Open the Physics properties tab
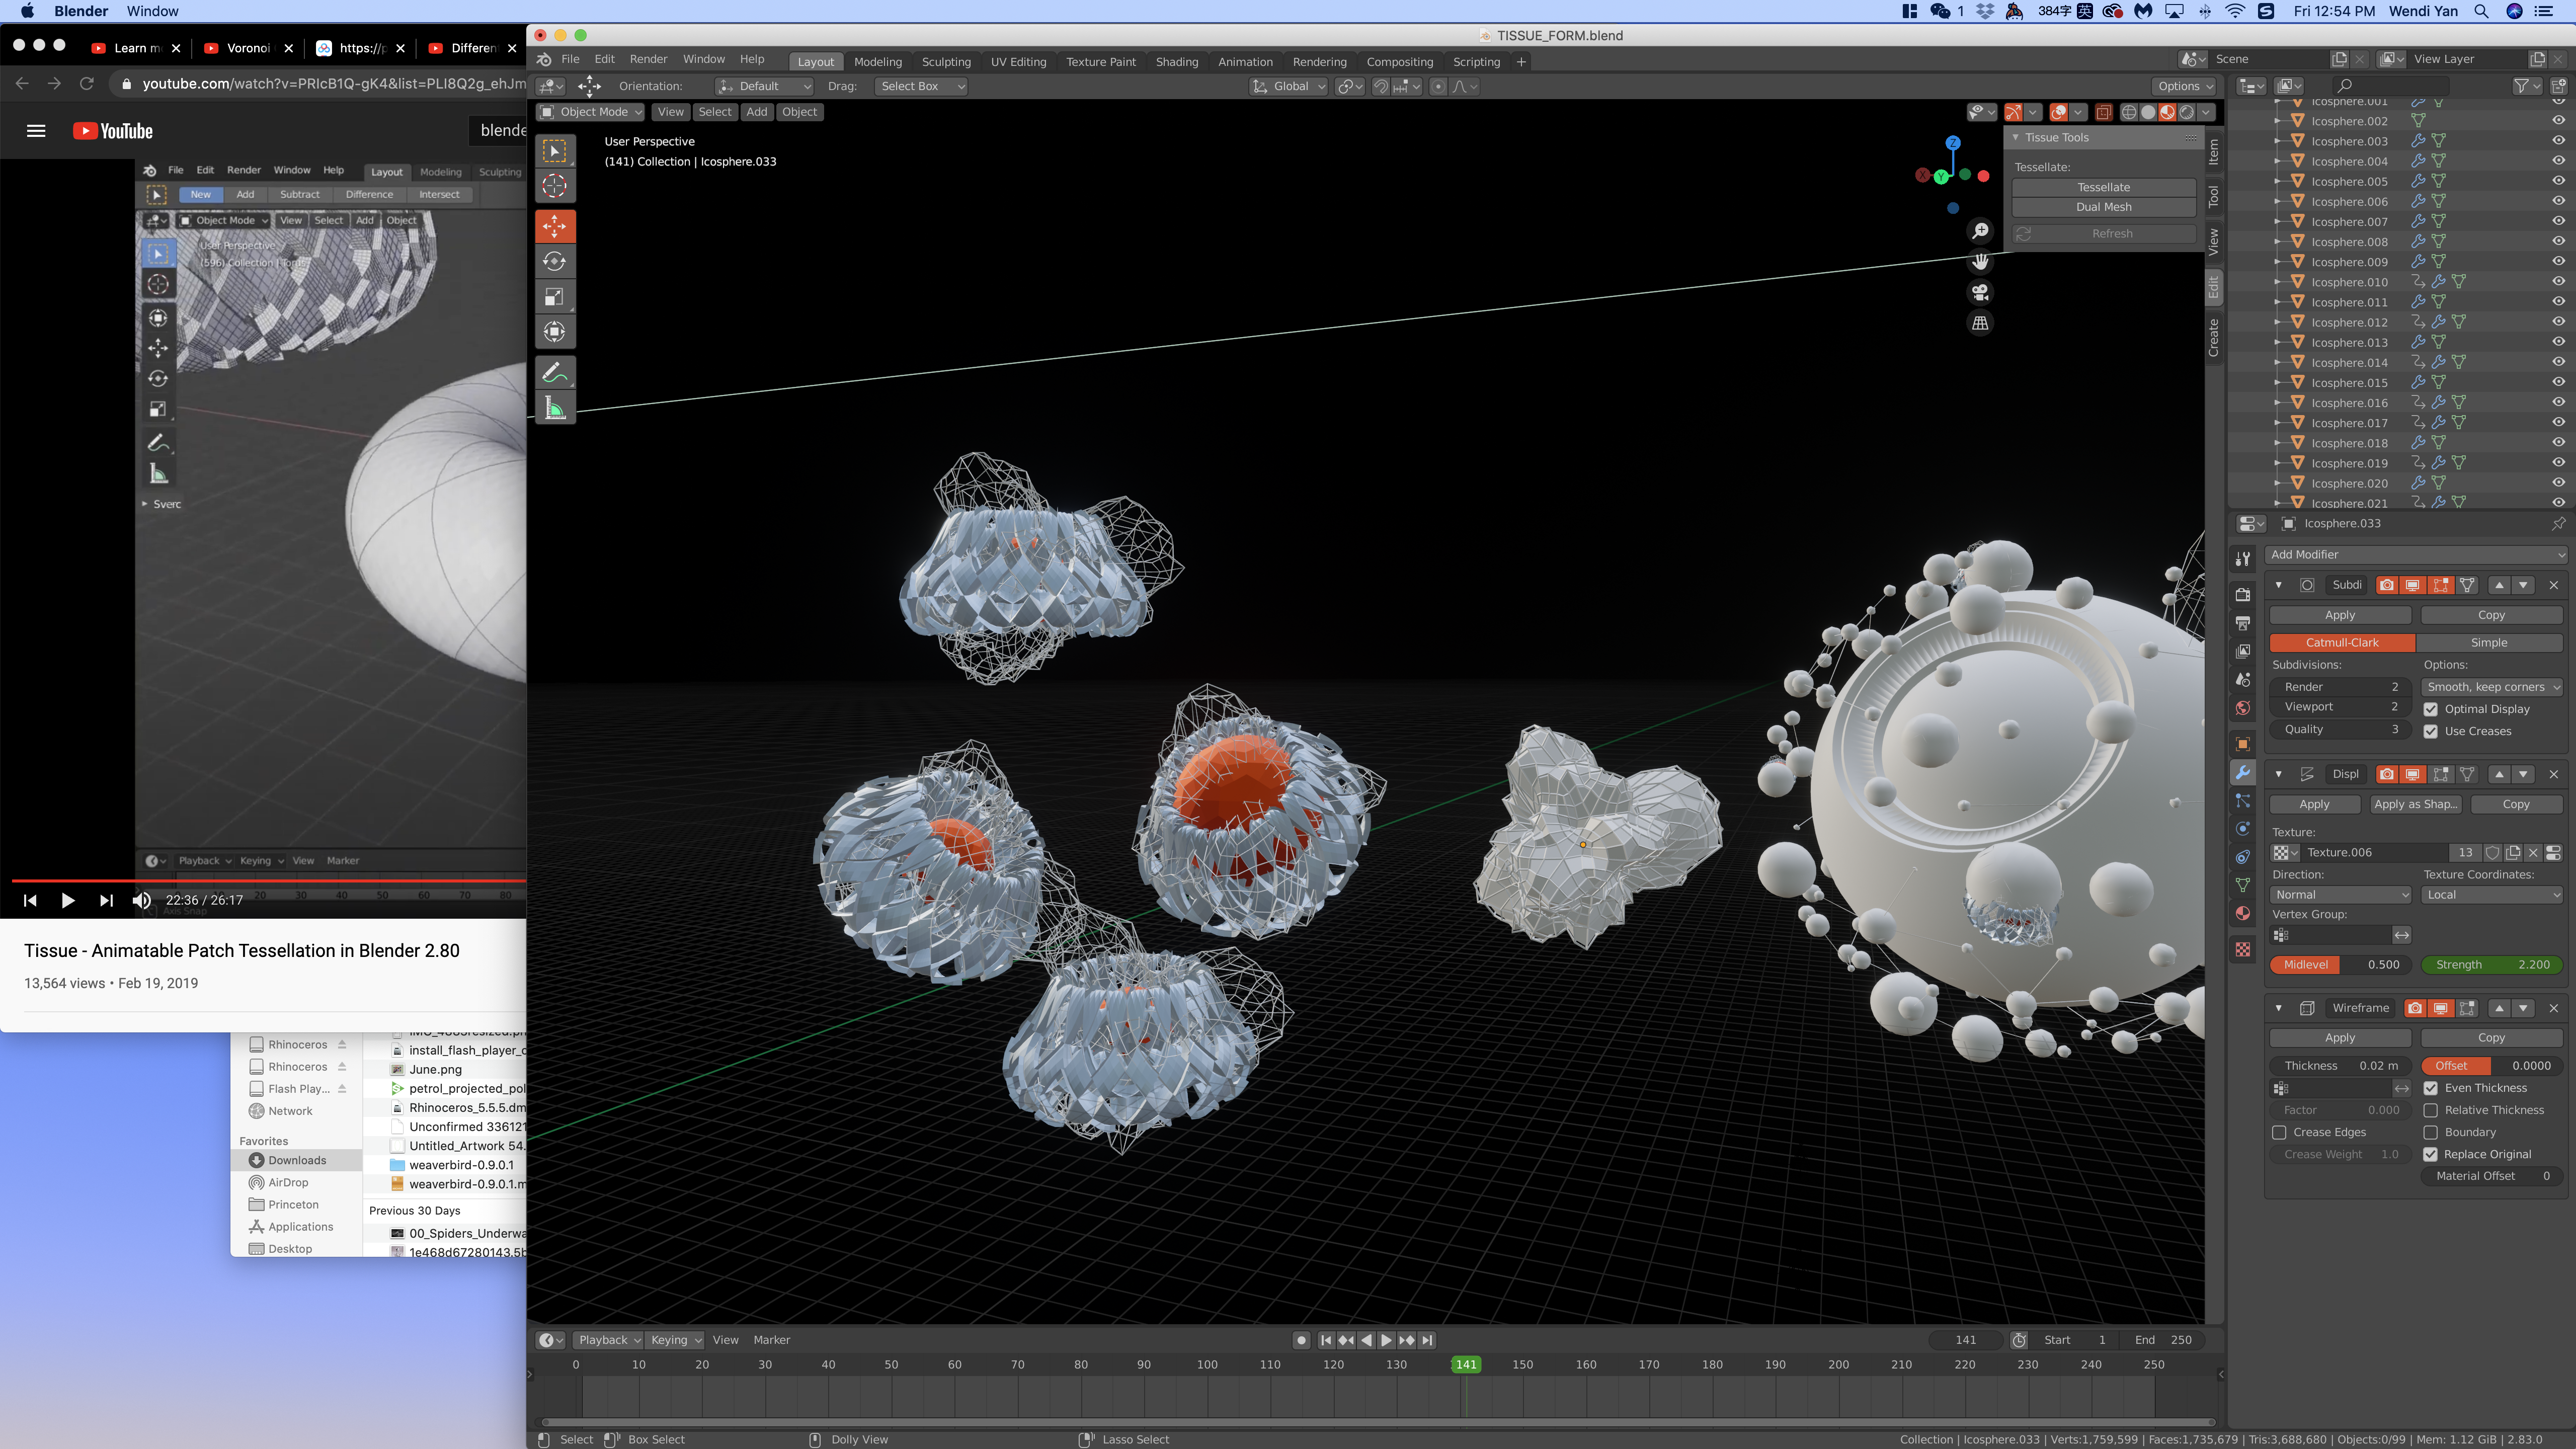 [2243, 829]
